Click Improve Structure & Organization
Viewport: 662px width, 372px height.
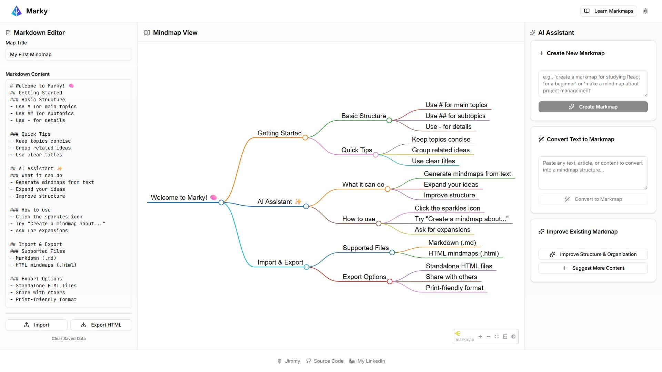click(593, 254)
